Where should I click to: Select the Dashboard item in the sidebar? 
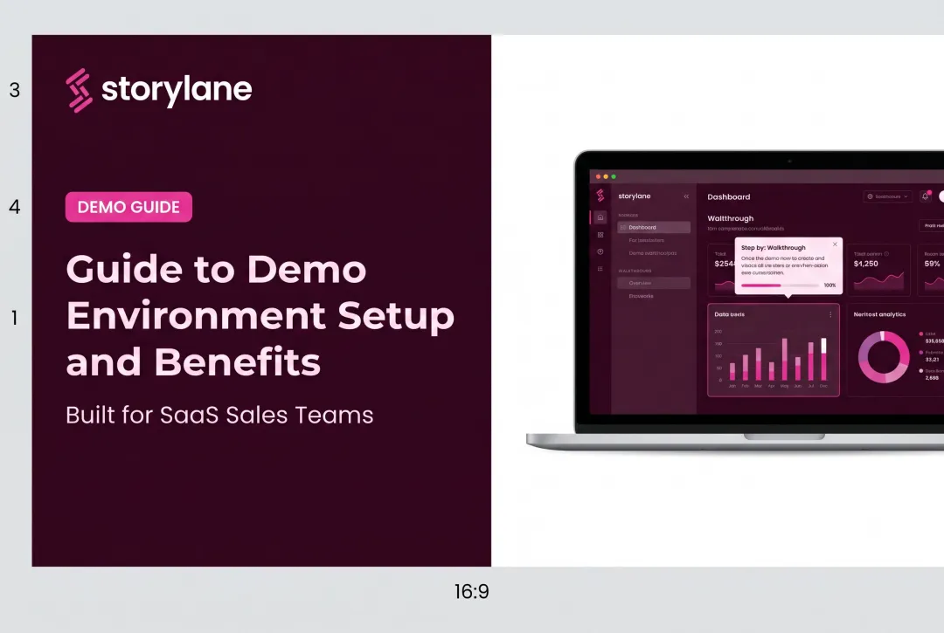[x=654, y=227]
